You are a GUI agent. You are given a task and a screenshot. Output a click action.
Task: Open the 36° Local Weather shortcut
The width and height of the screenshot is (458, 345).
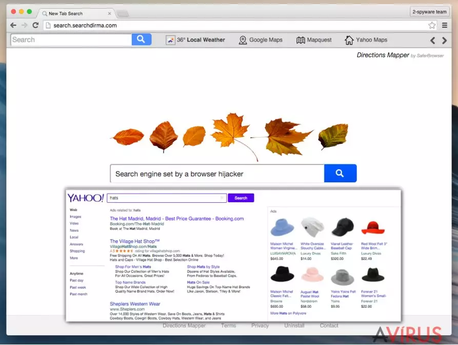coord(195,40)
